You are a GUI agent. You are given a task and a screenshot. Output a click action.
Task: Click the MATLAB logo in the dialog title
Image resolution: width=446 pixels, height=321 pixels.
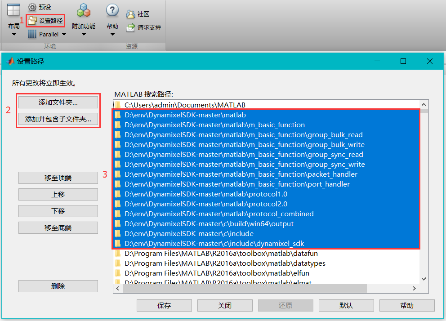click(x=10, y=61)
